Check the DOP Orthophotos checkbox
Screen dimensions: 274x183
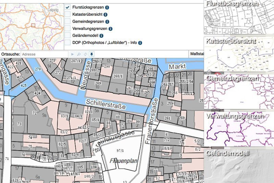click(68, 43)
